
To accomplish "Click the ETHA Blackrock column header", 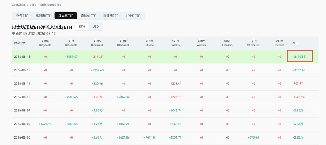I will point(97,43).
